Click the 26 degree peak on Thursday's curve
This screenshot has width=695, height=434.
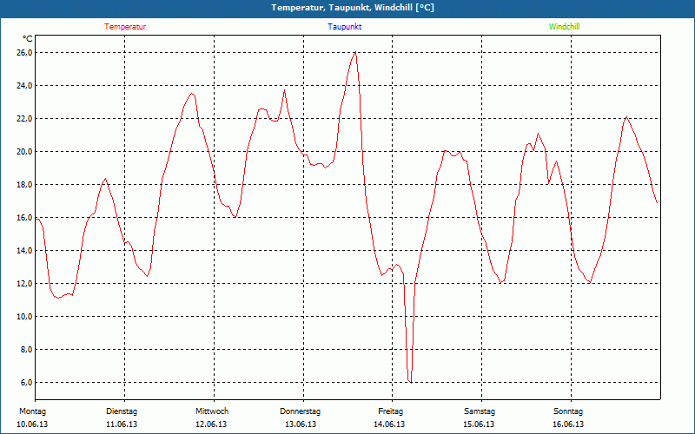click(355, 52)
